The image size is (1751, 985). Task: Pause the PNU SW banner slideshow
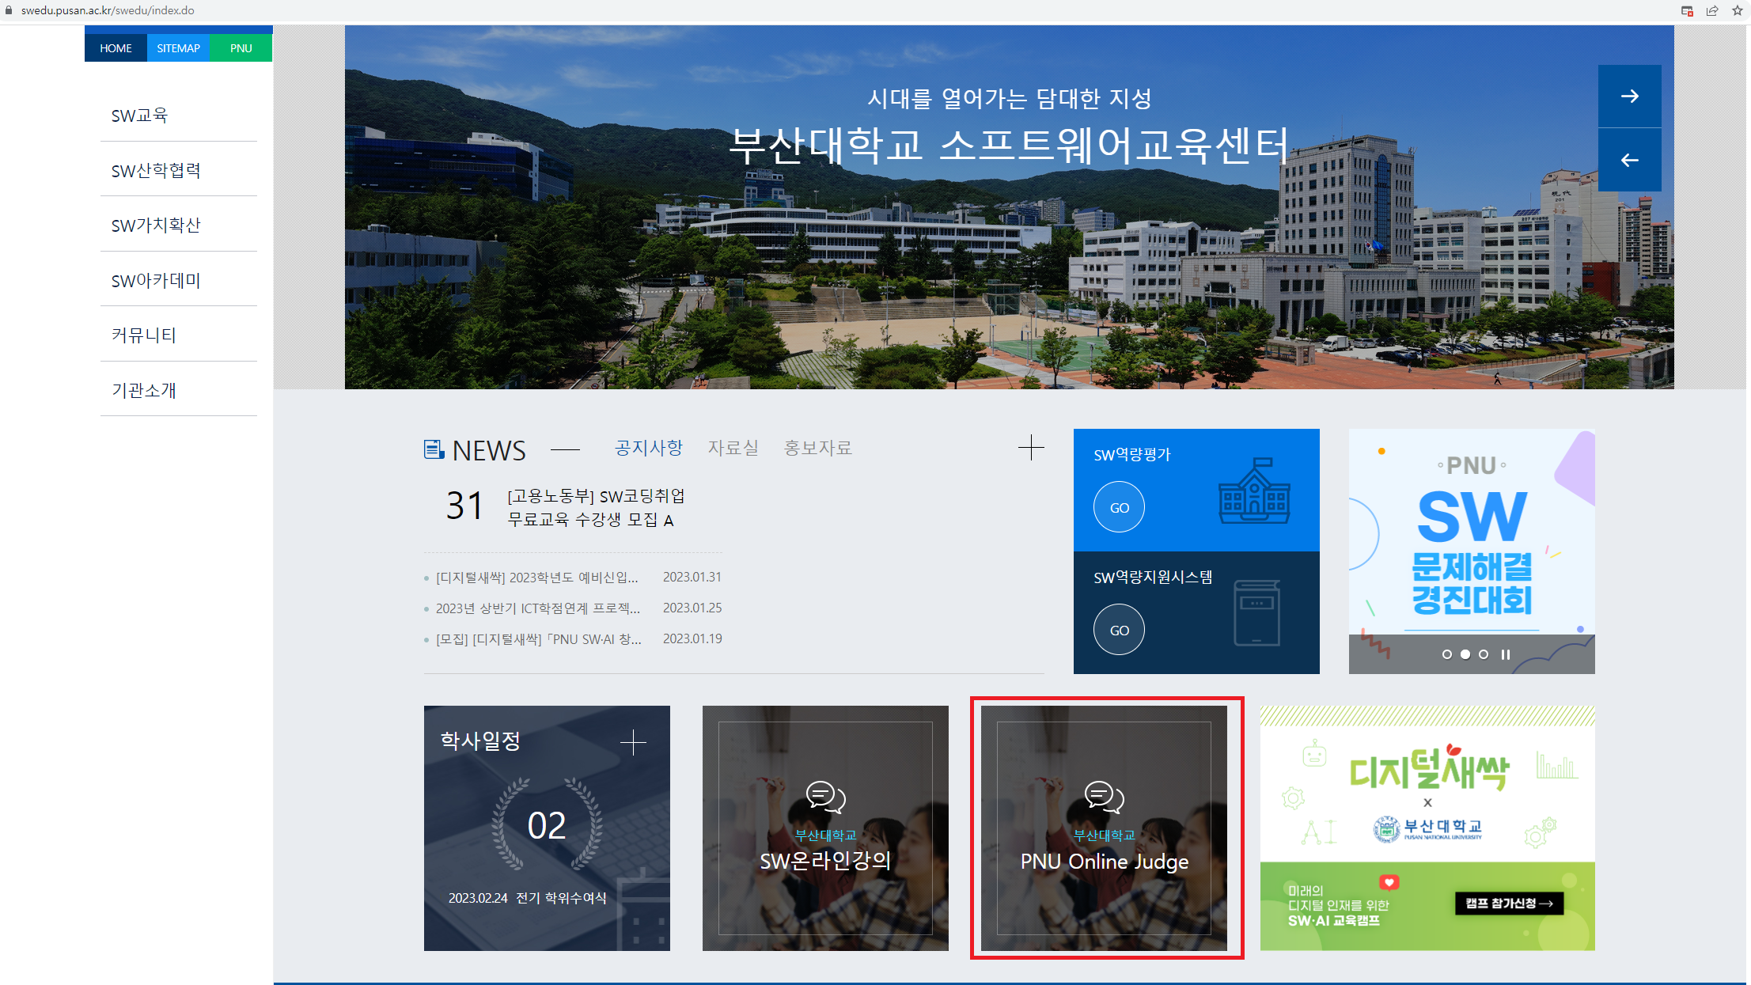(1506, 654)
